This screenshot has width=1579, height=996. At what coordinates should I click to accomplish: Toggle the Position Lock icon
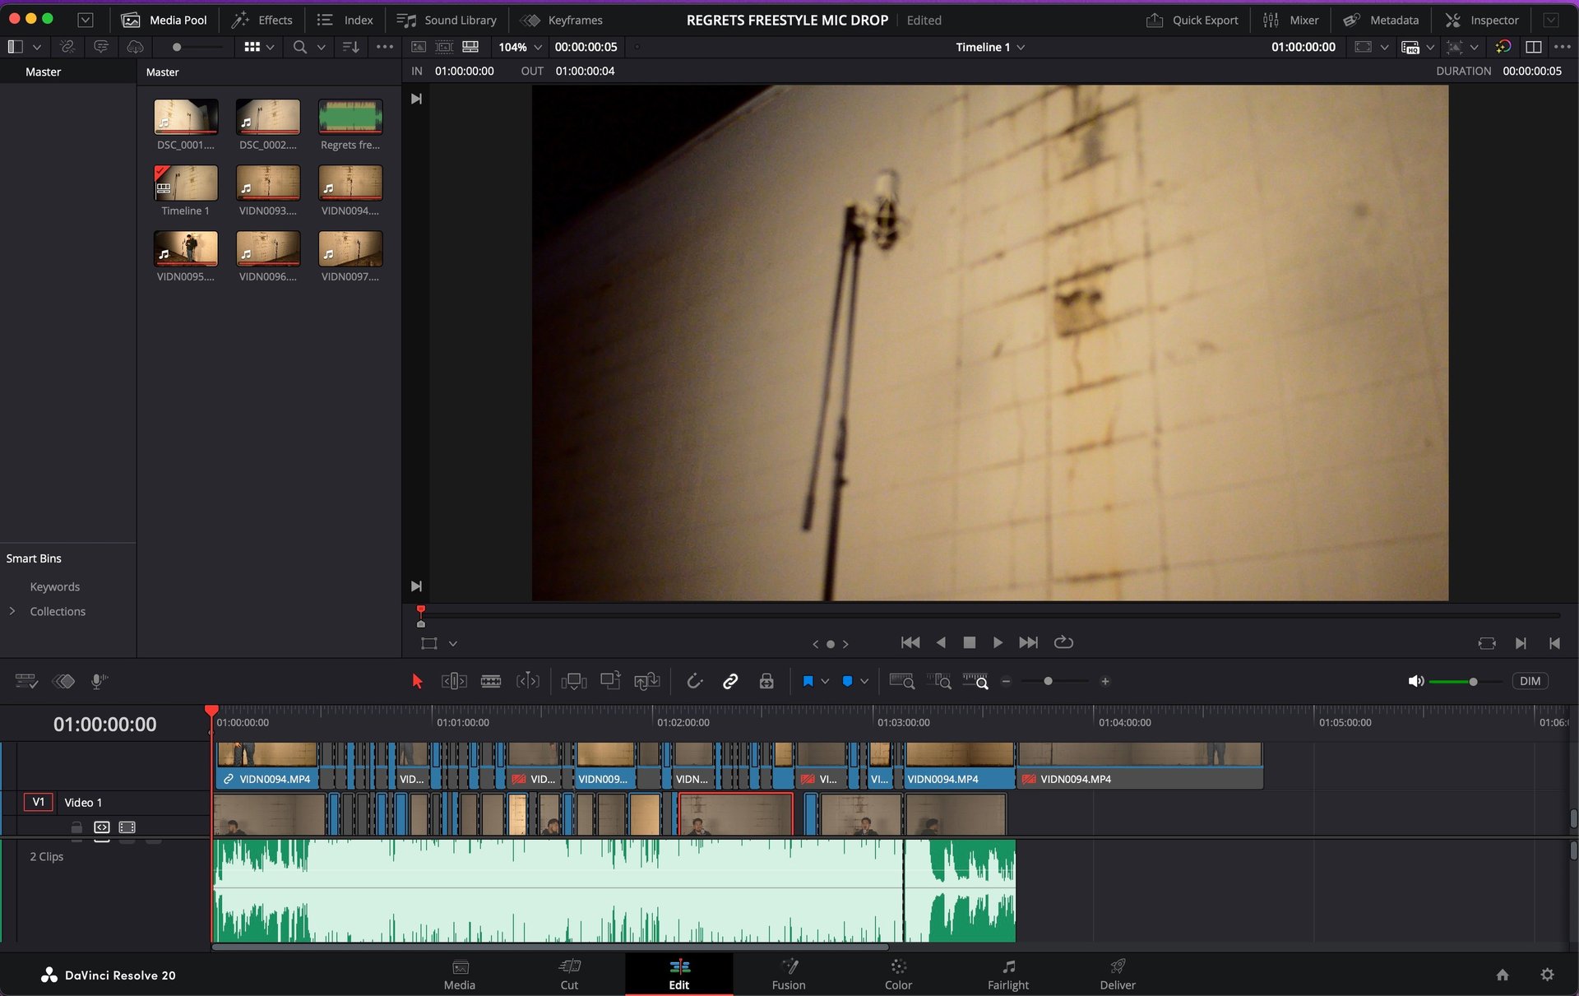point(766,681)
